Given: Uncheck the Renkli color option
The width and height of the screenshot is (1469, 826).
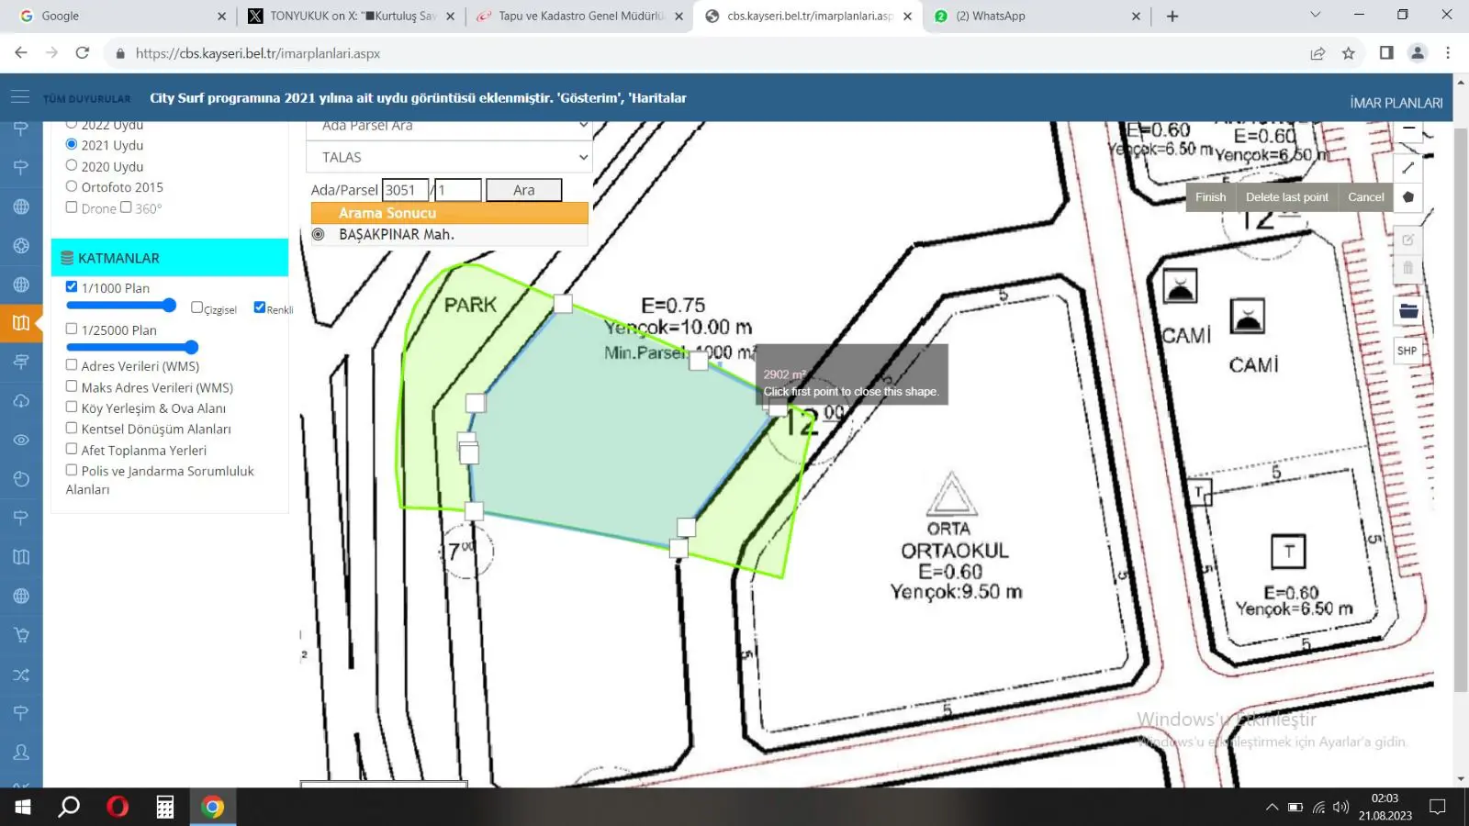Looking at the screenshot, I should click(x=259, y=307).
